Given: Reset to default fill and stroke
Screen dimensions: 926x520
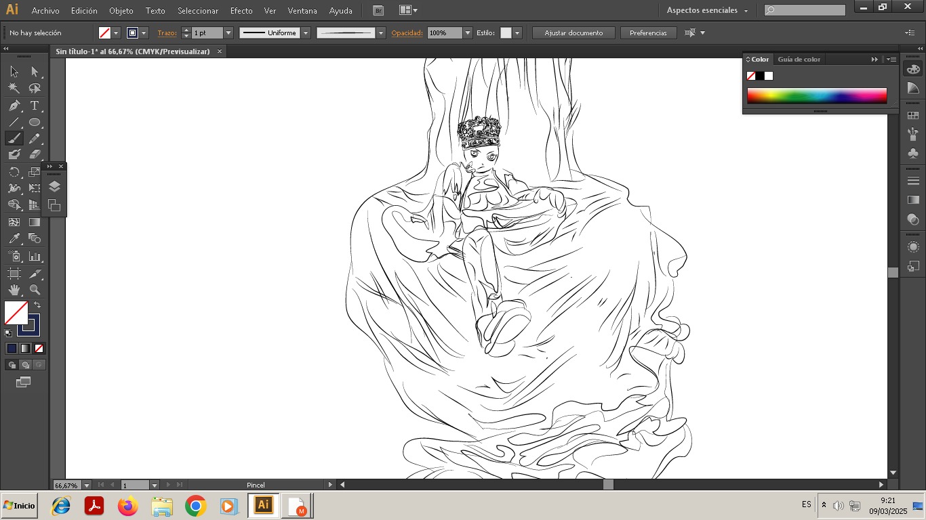Looking at the screenshot, I should tap(8, 332).
